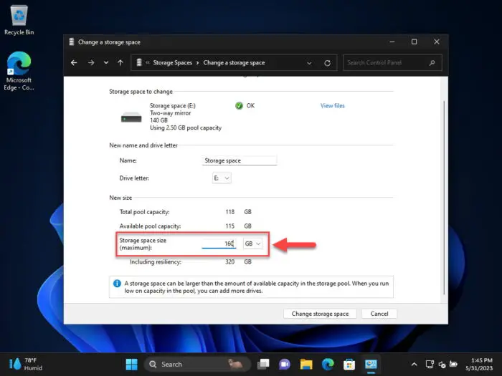Click the storage space drive icon
Screen dimensions: 502x376
click(x=131, y=117)
